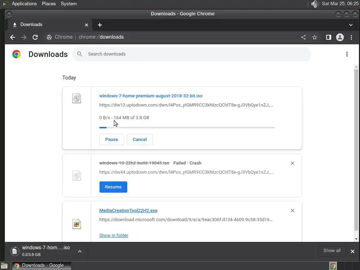Click the windows-7 download progress bar

click(187, 127)
